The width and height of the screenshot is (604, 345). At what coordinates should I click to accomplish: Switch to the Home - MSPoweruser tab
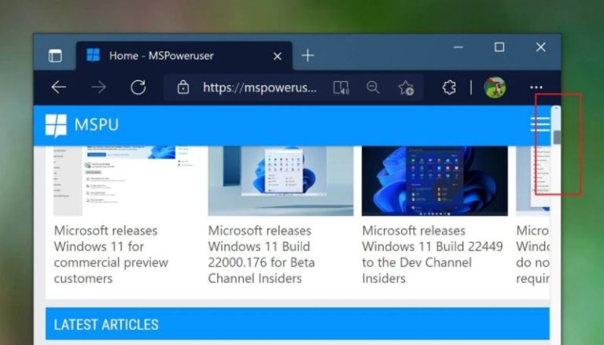coord(184,56)
